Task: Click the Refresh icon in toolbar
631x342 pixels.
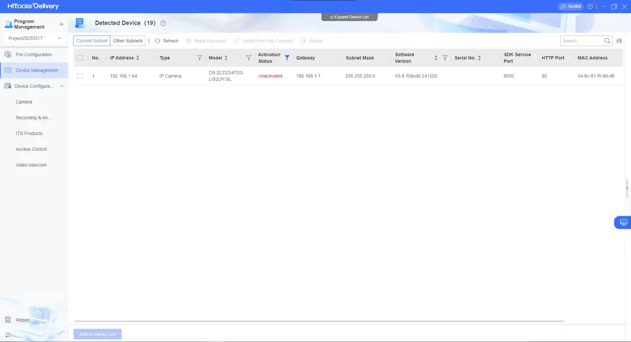Action: 158,41
